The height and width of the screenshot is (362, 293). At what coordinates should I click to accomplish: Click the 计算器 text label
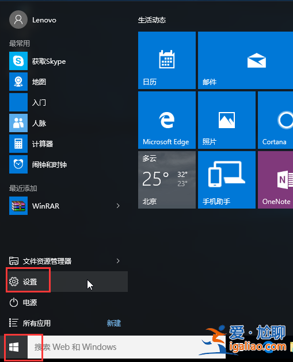point(43,144)
